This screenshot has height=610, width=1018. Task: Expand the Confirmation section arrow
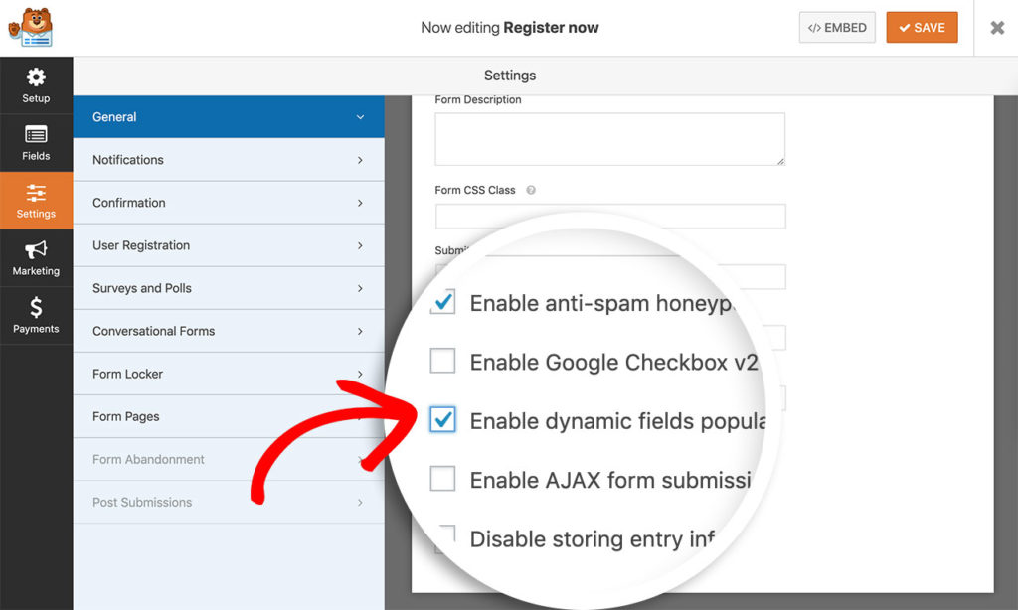[x=360, y=203]
